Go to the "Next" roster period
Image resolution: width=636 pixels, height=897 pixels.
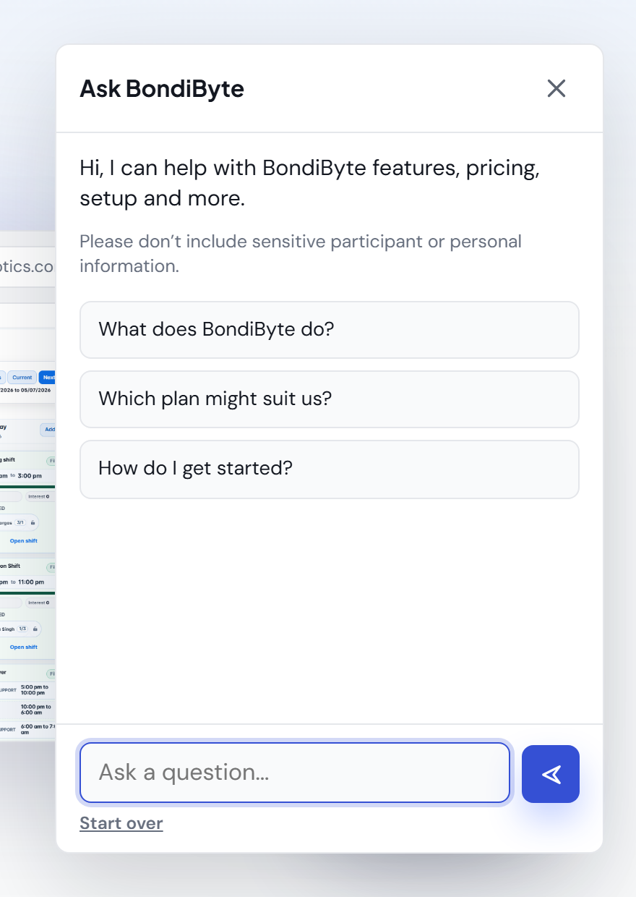(48, 377)
